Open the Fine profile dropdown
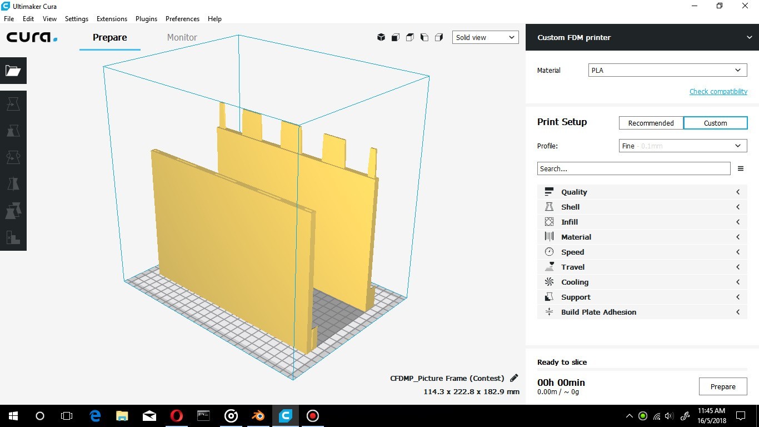This screenshot has height=427, width=759. coord(683,146)
